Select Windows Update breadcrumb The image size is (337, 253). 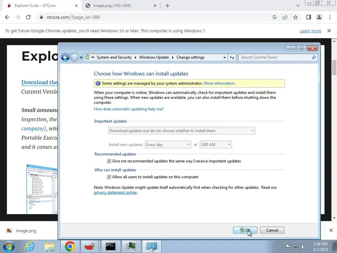pyautogui.click(x=154, y=57)
